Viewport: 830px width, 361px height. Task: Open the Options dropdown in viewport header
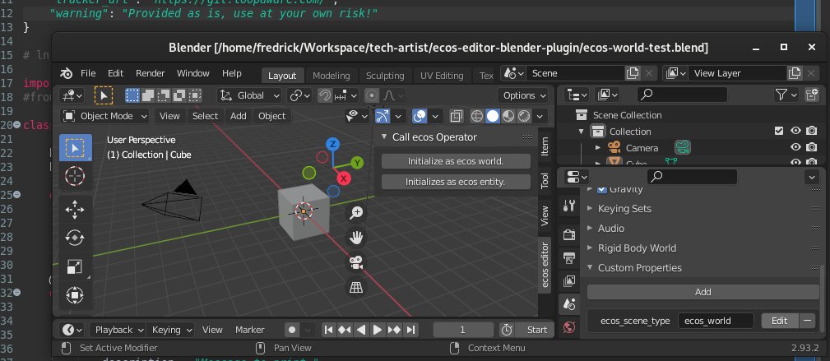tap(525, 96)
